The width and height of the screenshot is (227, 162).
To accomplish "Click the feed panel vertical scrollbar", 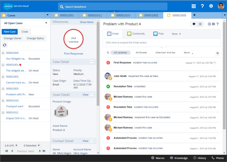I will tap(224, 75).
